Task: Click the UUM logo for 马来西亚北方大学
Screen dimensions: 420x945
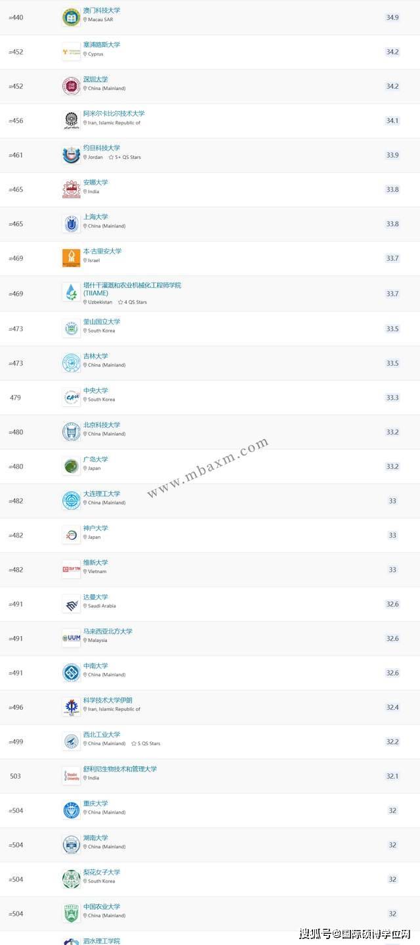Action: [71, 638]
